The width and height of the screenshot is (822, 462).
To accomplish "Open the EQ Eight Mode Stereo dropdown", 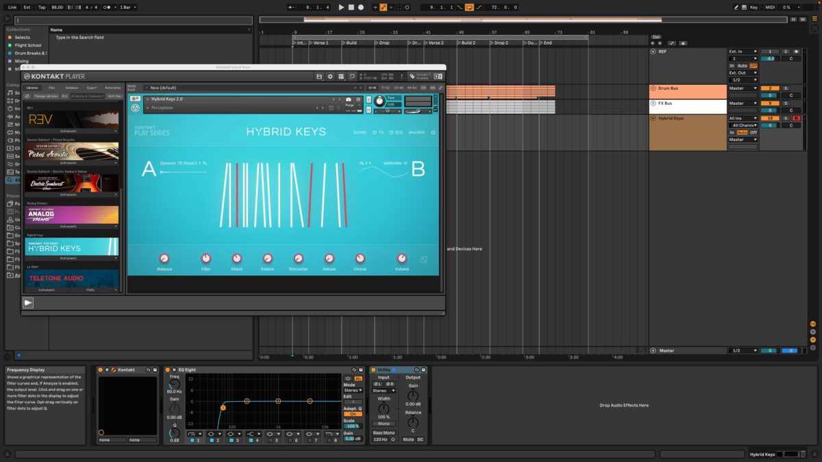I will point(353,390).
